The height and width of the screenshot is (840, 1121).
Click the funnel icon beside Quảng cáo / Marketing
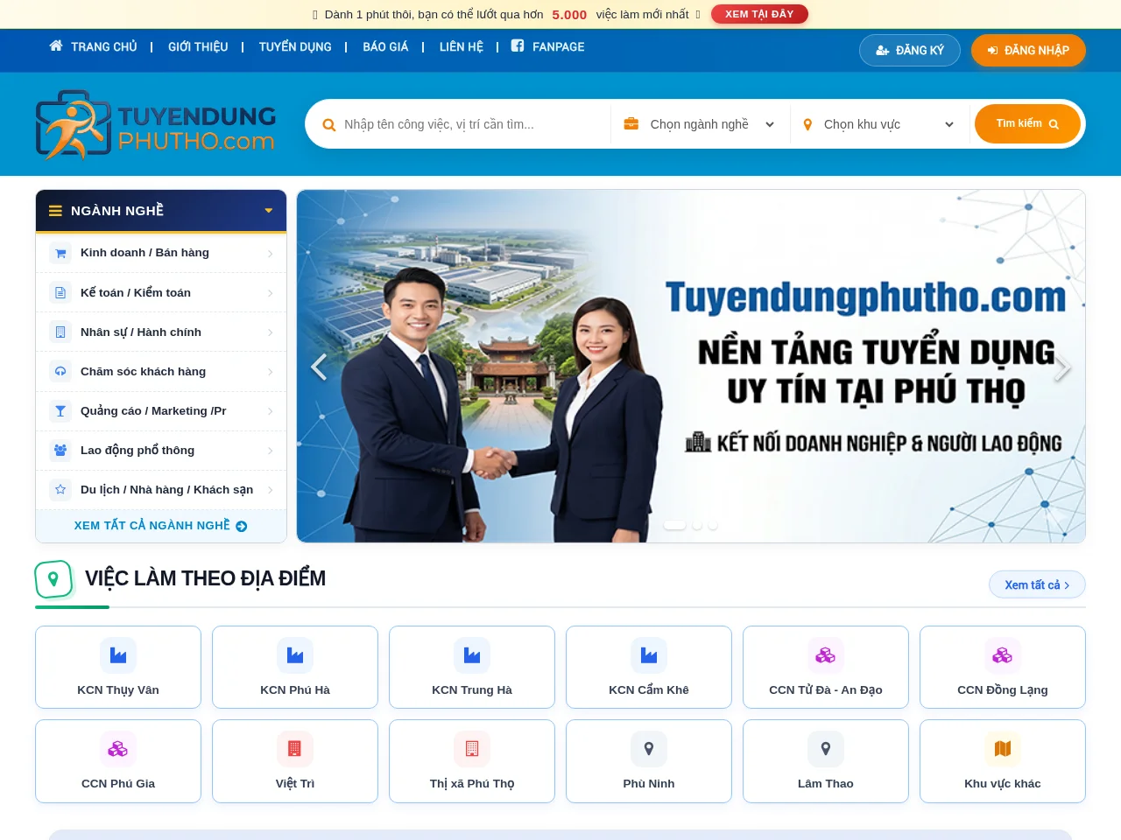tap(60, 410)
